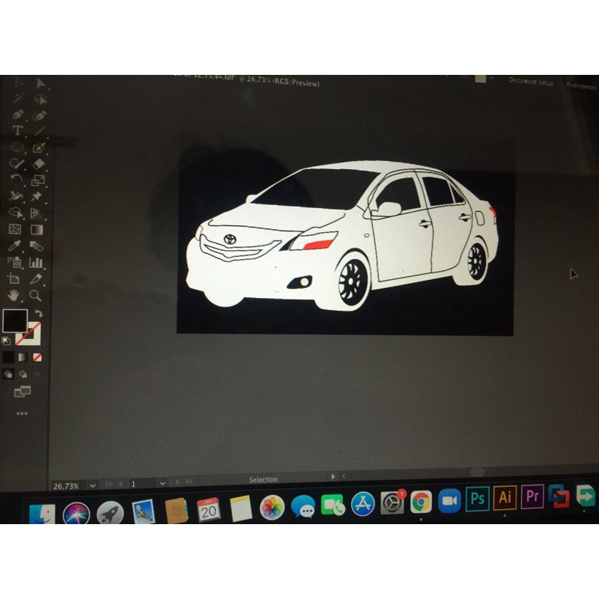The image size is (599, 599).
Task: Toggle stroke to None
Action: point(37,356)
